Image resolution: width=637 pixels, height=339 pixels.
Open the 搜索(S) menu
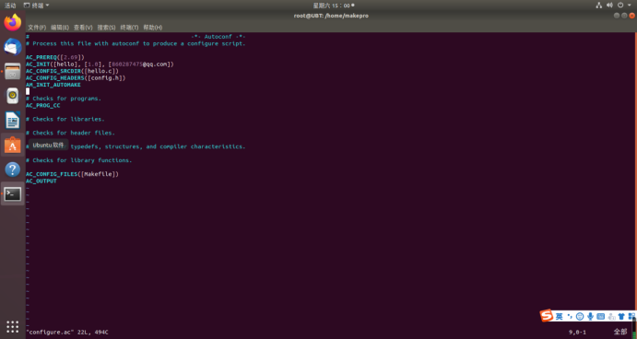(106, 28)
